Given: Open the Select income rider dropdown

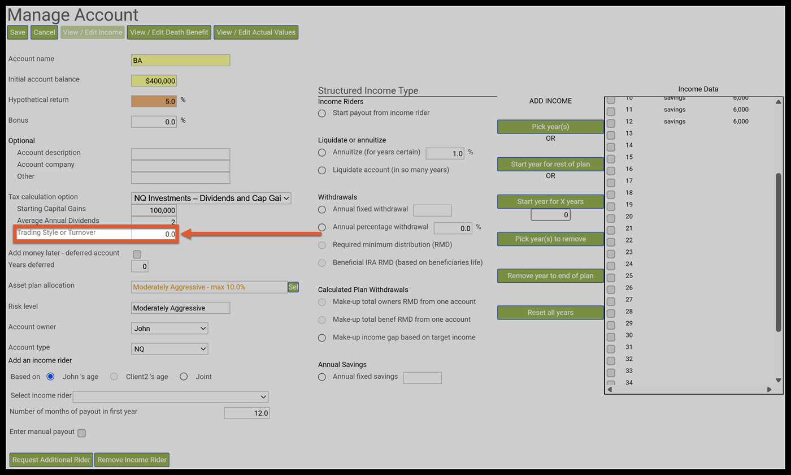Looking at the screenshot, I should coord(171,397).
